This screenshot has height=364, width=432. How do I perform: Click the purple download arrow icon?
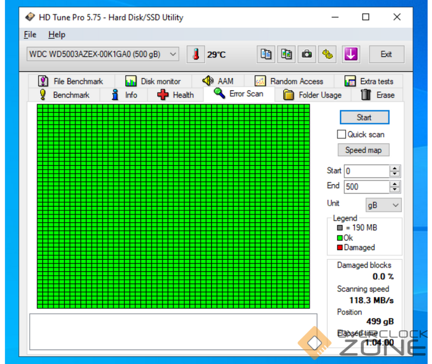point(351,54)
